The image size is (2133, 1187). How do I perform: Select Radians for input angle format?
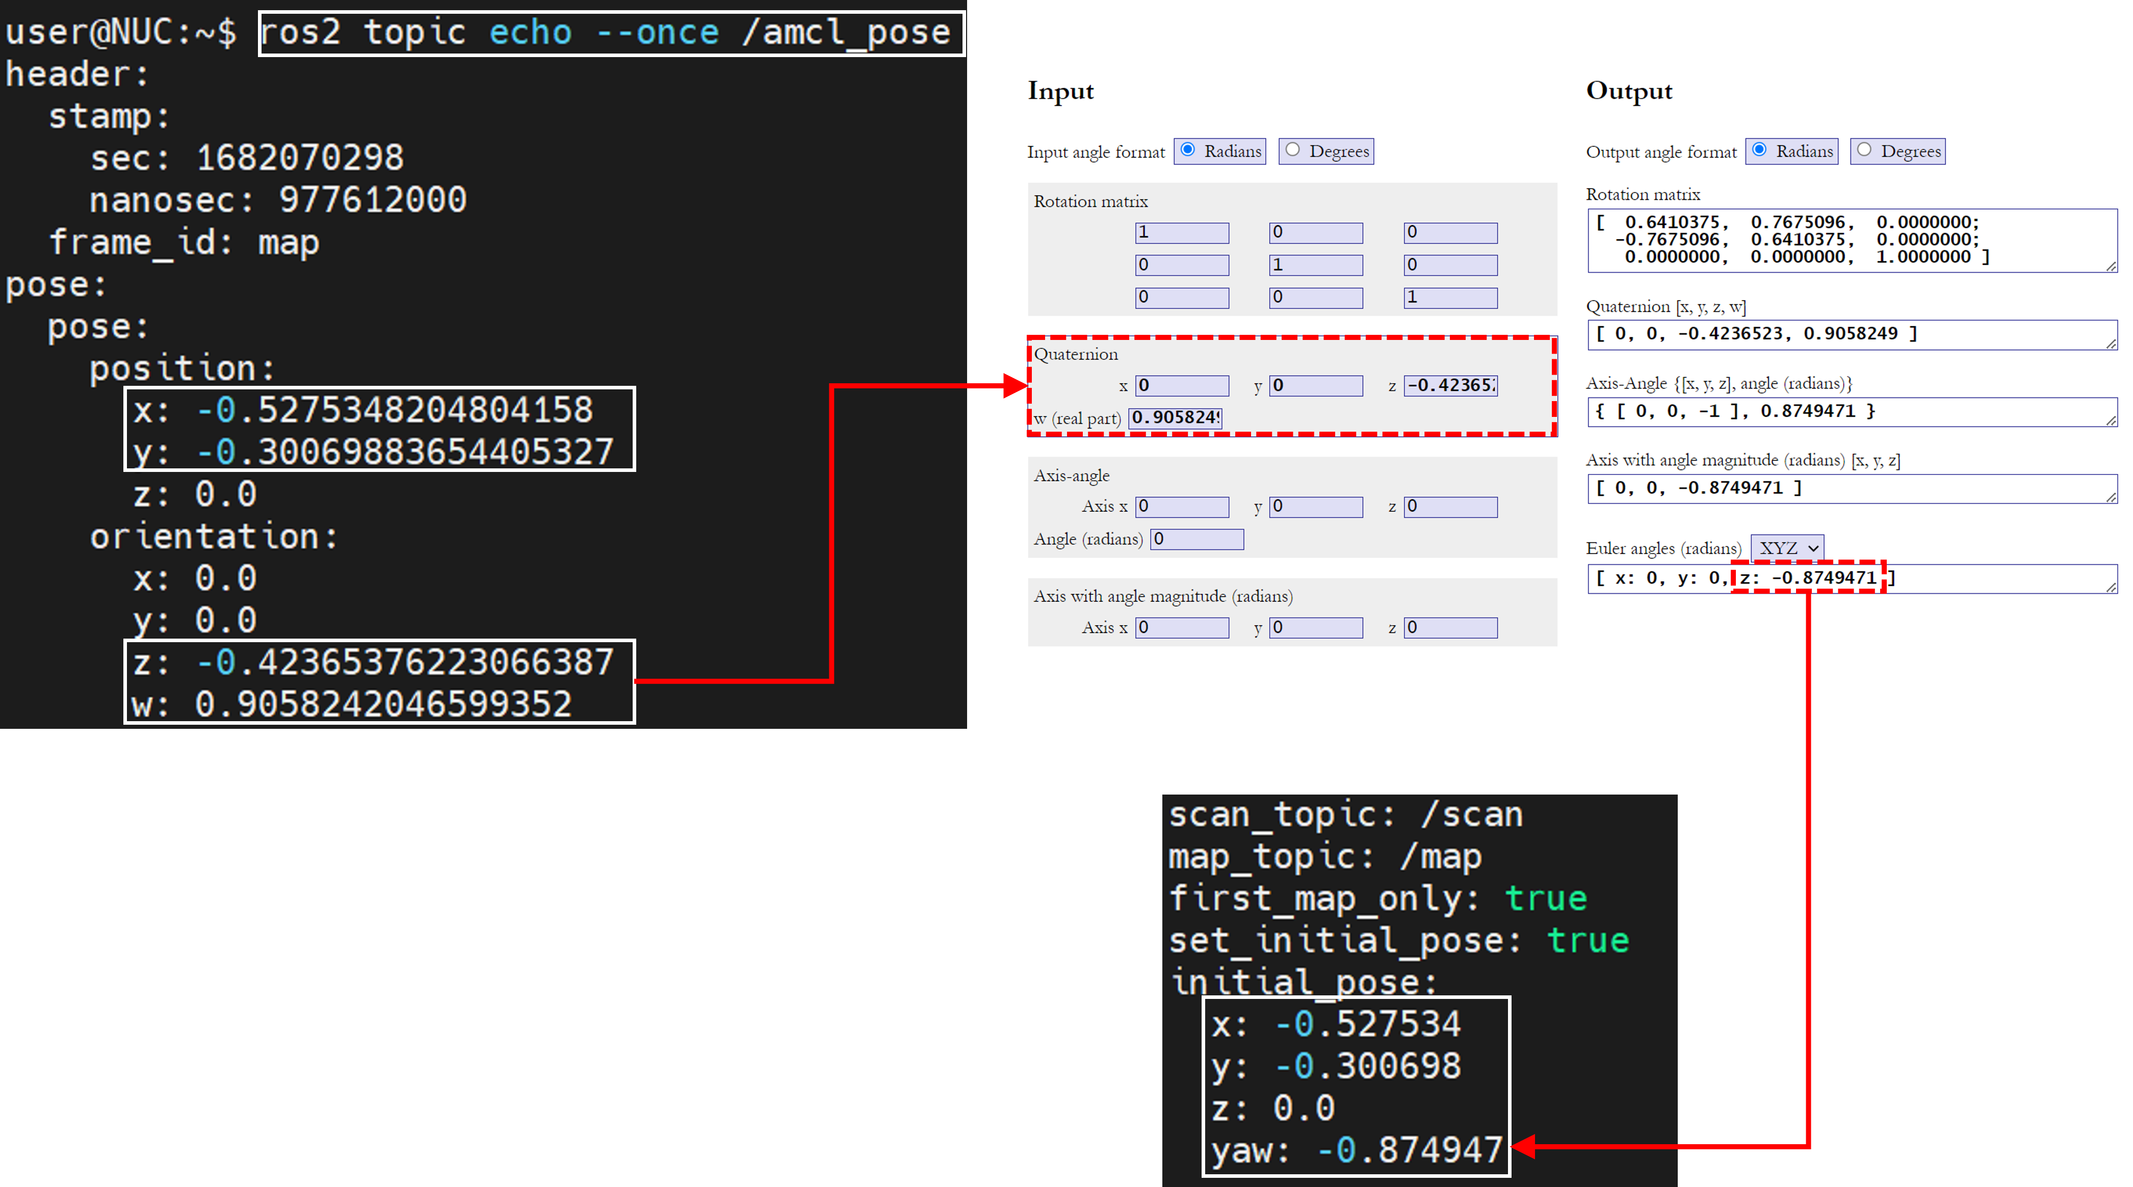tap(1187, 150)
